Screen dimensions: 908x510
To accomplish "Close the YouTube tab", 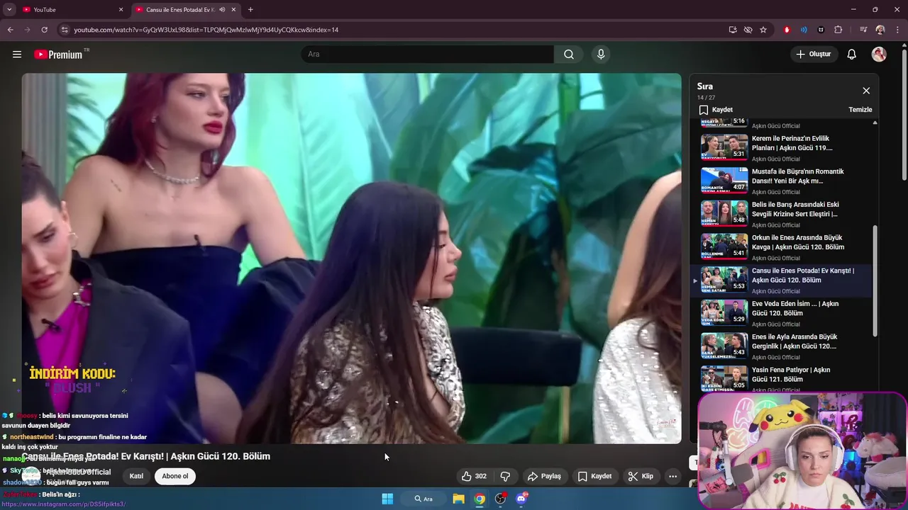I will (x=121, y=10).
